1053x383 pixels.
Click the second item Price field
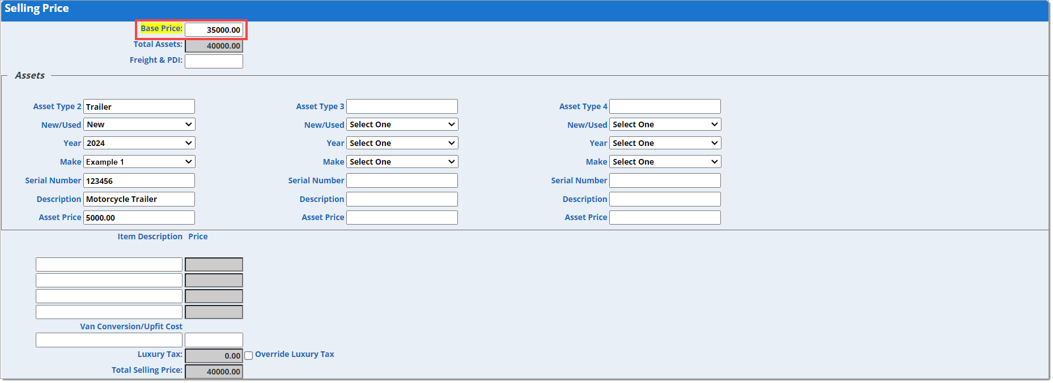214,281
